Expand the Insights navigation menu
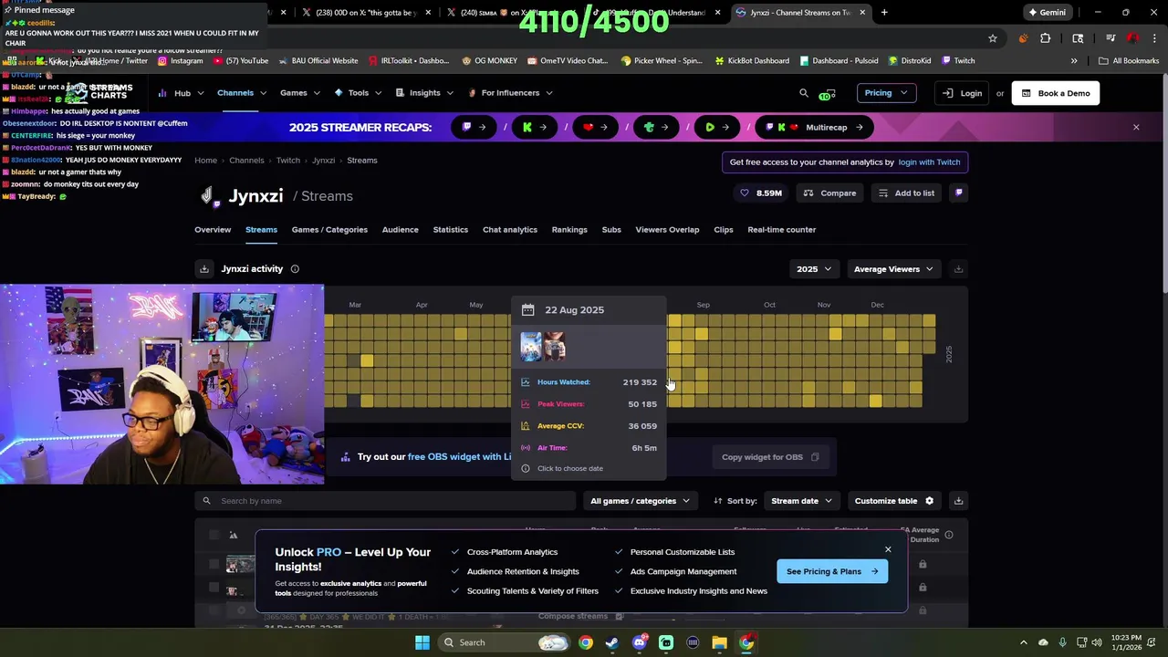 [424, 93]
